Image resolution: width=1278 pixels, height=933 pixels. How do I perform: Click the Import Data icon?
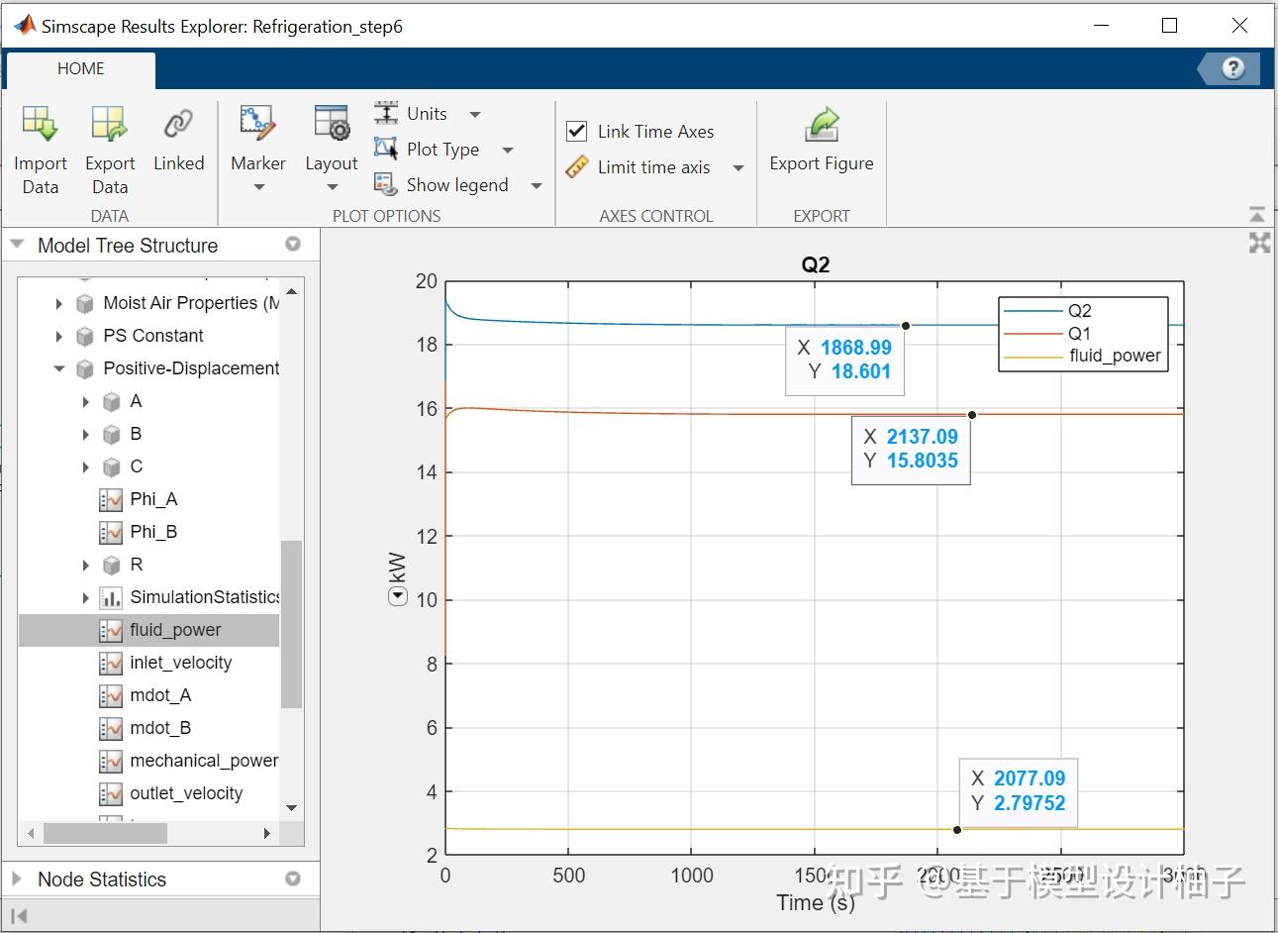pyautogui.click(x=40, y=125)
